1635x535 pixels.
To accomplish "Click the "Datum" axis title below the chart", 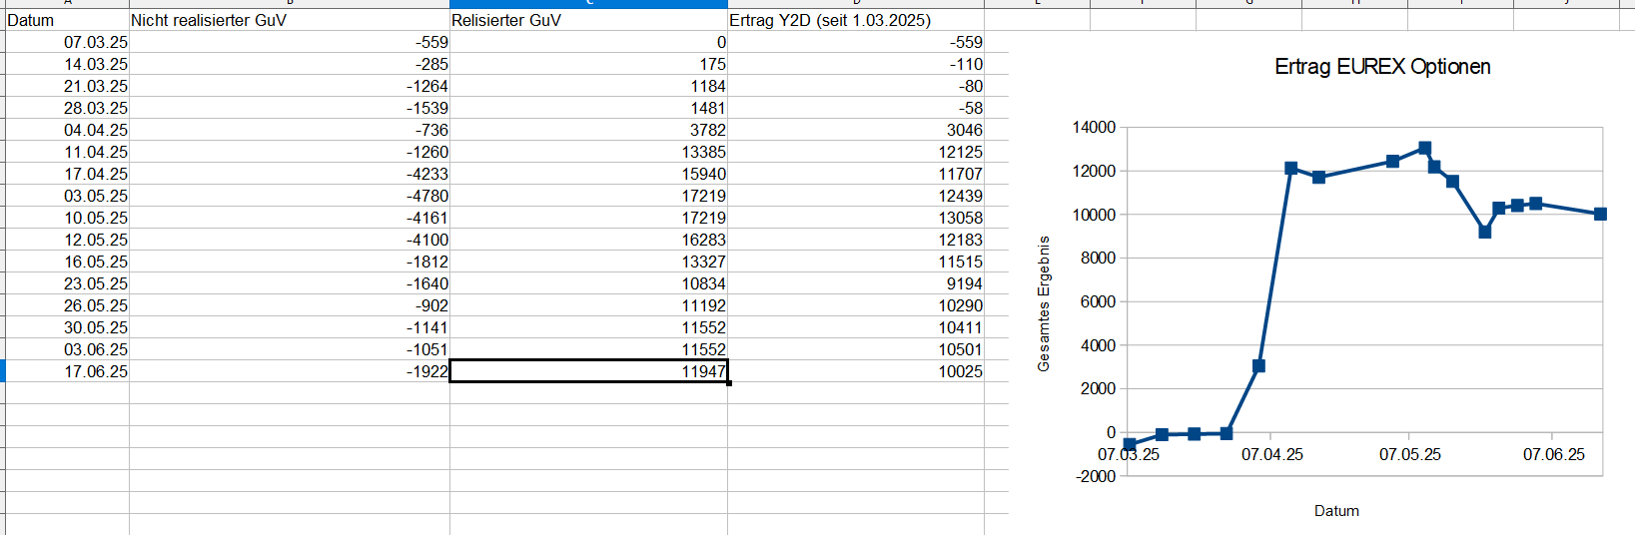I will tap(1336, 511).
